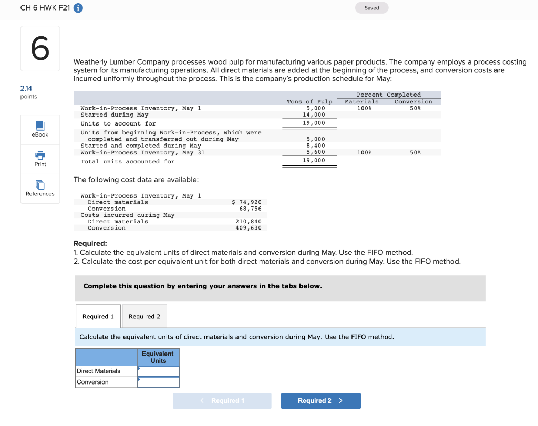Click the Conversion column header in schedule
Viewport: 538px width, 426px height.
(413, 101)
